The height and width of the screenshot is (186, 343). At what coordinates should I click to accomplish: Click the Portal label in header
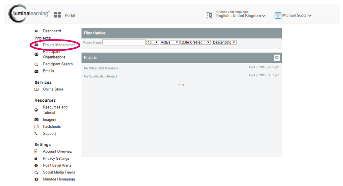[70, 15]
